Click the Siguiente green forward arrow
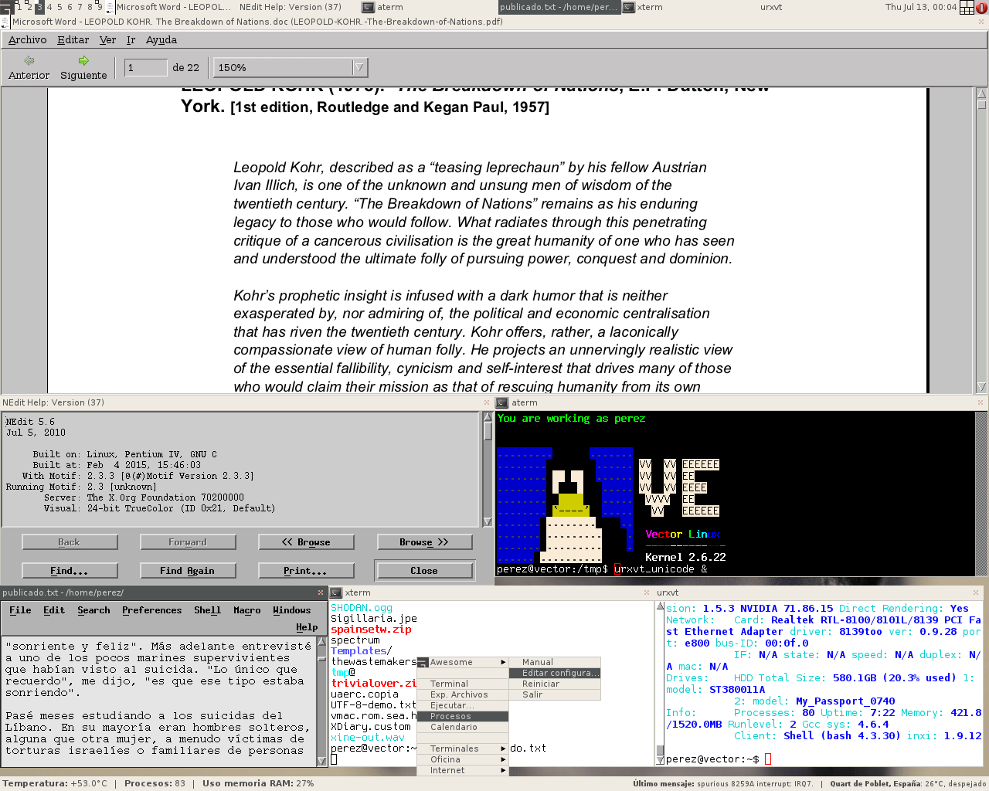This screenshot has height=791, width=989. (x=83, y=60)
